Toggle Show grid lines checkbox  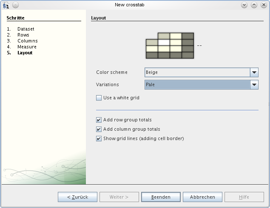[x=99, y=138]
